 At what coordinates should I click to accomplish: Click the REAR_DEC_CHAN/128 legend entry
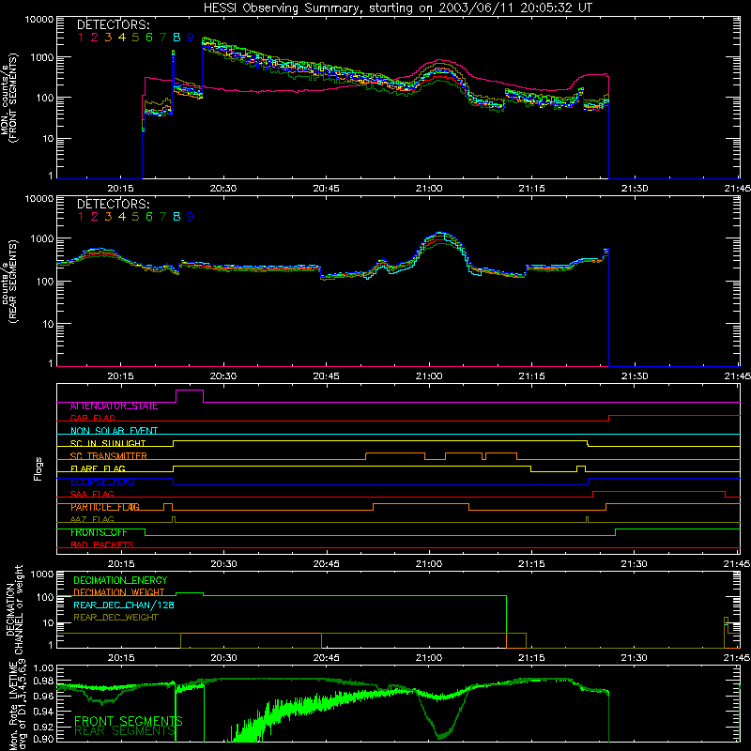pyautogui.click(x=124, y=605)
